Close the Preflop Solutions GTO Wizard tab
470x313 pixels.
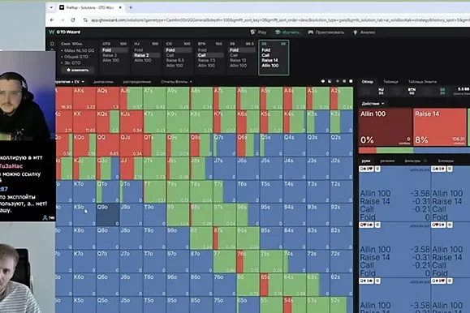[x=120, y=7]
